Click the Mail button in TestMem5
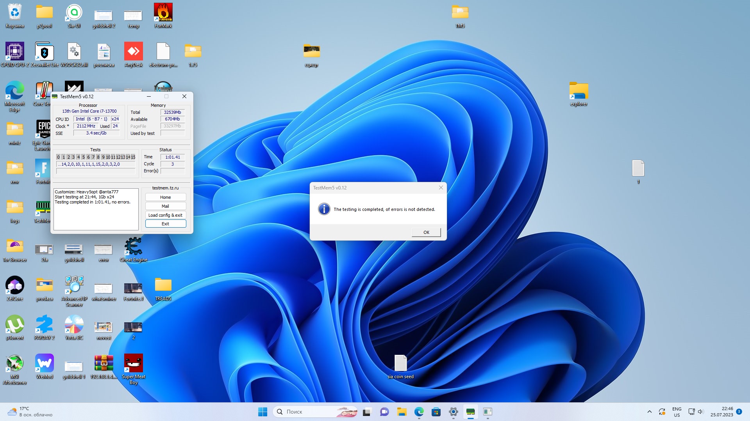Image resolution: width=750 pixels, height=421 pixels. (165, 206)
